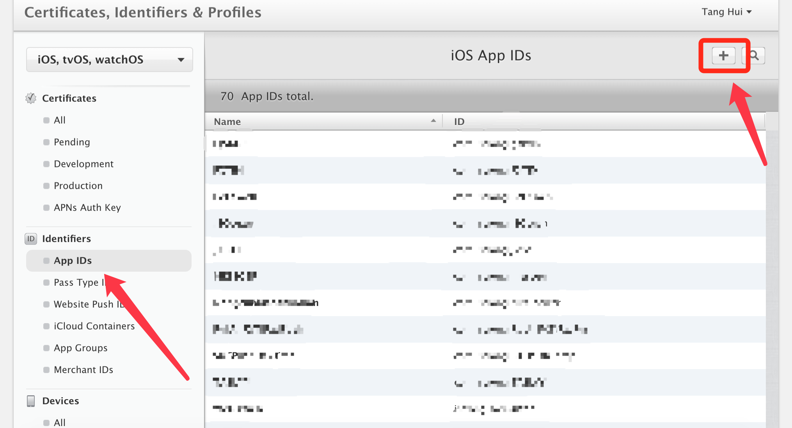This screenshot has width=792, height=428.
Task: Open APNs Auth Key section
Action: 87,207
